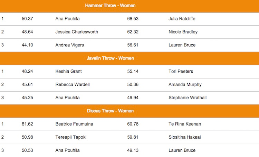The width and height of the screenshot is (259, 157).
Task: Click the Discus Throw - Women header
Action: tap(110, 111)
